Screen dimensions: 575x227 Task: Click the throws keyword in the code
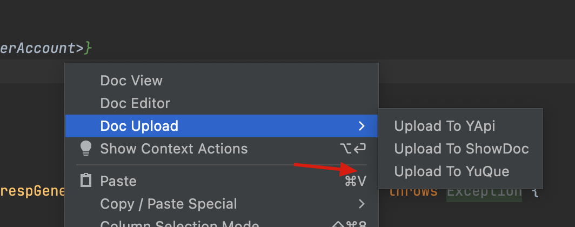click(413, 191)
